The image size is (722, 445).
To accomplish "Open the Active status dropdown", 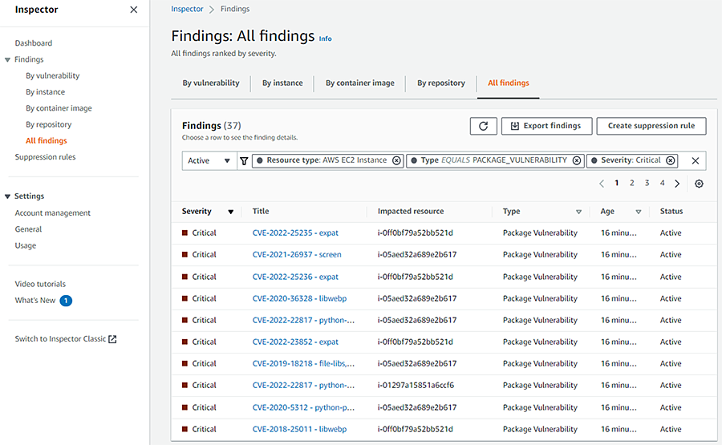I will click(209, 160).
